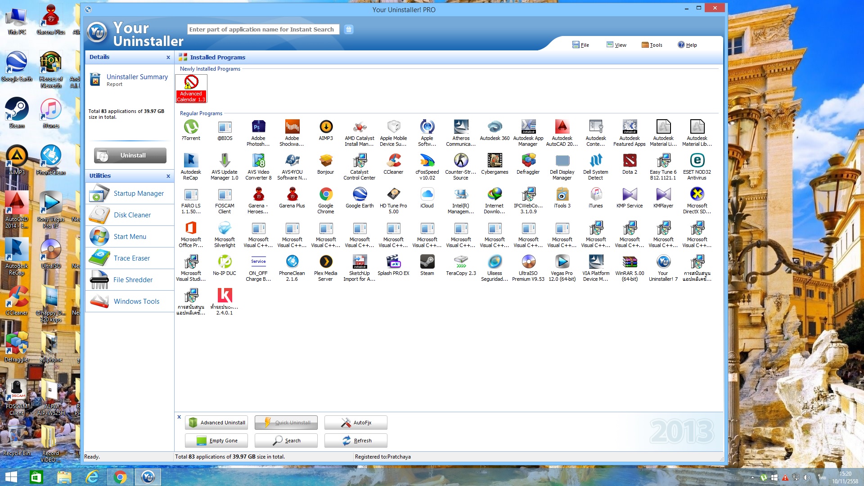Click the Instant Search input field

tap(264, 29)
